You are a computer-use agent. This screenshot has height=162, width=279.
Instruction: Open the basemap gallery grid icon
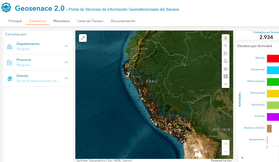pos(225,77)
